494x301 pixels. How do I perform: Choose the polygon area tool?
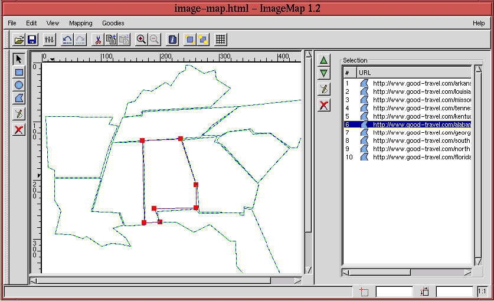point(19,98)
